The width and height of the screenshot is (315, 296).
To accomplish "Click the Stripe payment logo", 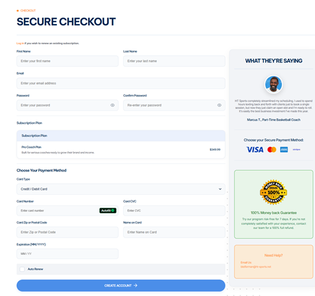I will pos(296,149).
